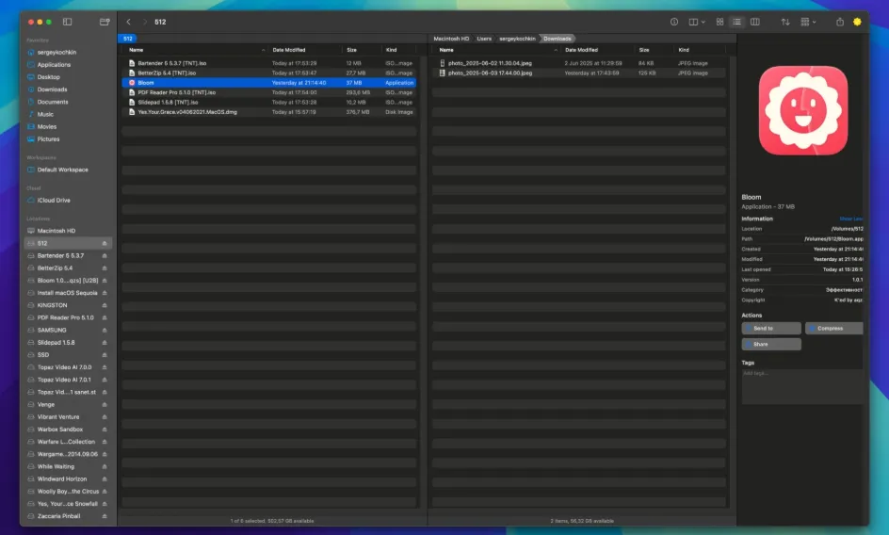Switch to list view
Image resolution: width=889 pixels, height=535 pixels.
[x=736, y=22]
